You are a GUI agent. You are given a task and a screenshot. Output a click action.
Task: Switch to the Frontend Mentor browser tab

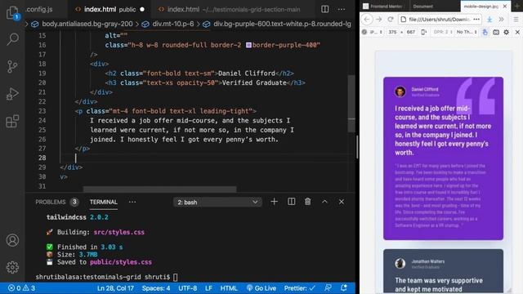[x=383, y=6]
